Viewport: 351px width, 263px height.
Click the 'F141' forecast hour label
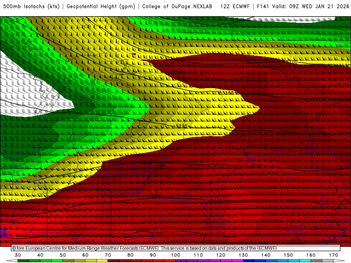pyautogui.click(x=263, y=7)
